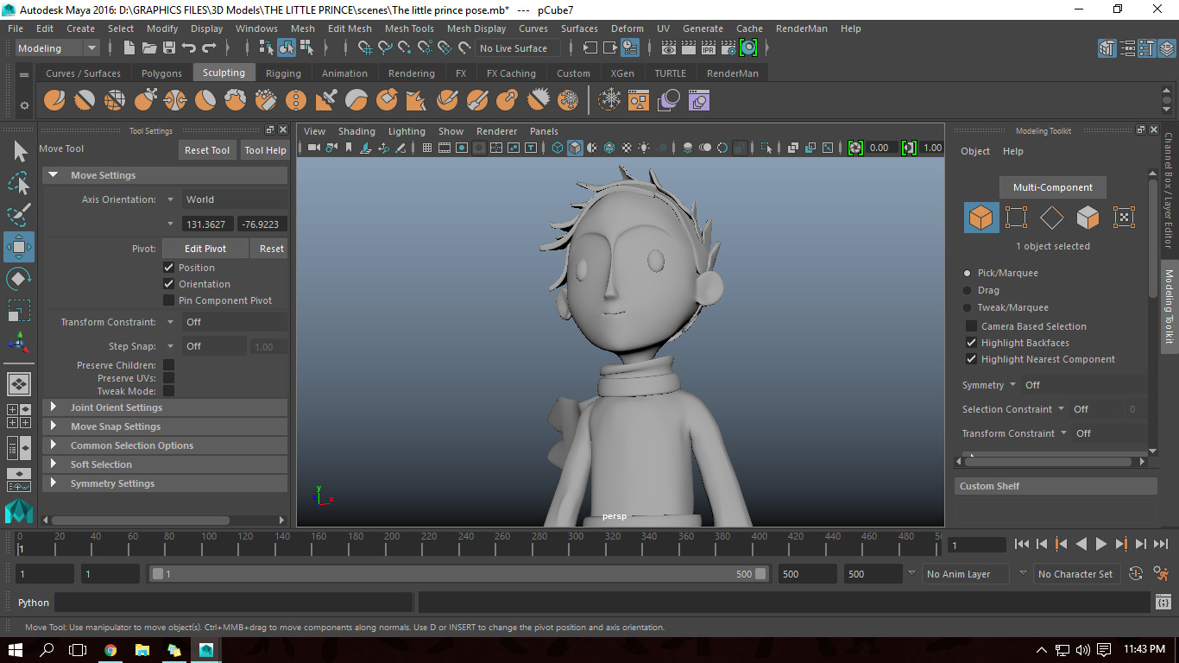The width and height of the screenshot is (1179, 663).
Task: Open Windows Start menu
Action: pyautogui.click(x=16, y=649)
